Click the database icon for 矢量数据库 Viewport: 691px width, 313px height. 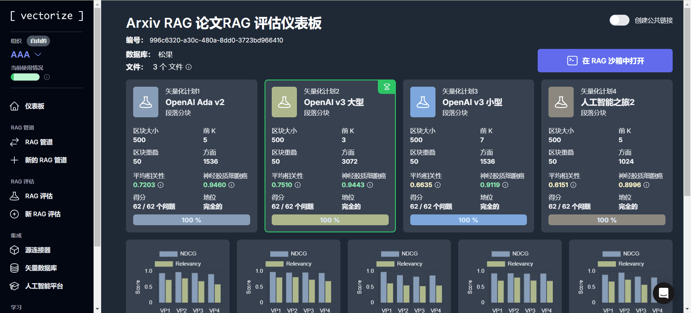tap(14, 268)
